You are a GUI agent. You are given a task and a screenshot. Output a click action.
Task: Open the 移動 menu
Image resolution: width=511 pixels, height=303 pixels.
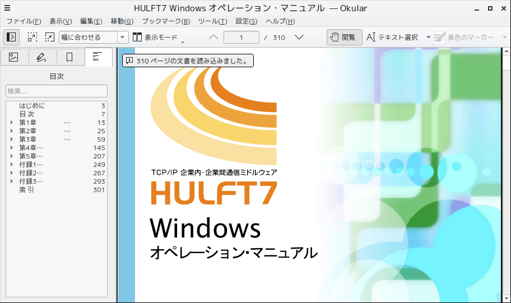tap(122, 21)
